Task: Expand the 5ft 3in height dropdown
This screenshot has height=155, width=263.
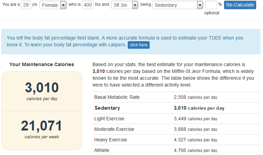Action: coord(124,5)
